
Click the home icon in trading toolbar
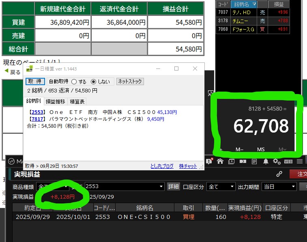(x=220, y=161)
